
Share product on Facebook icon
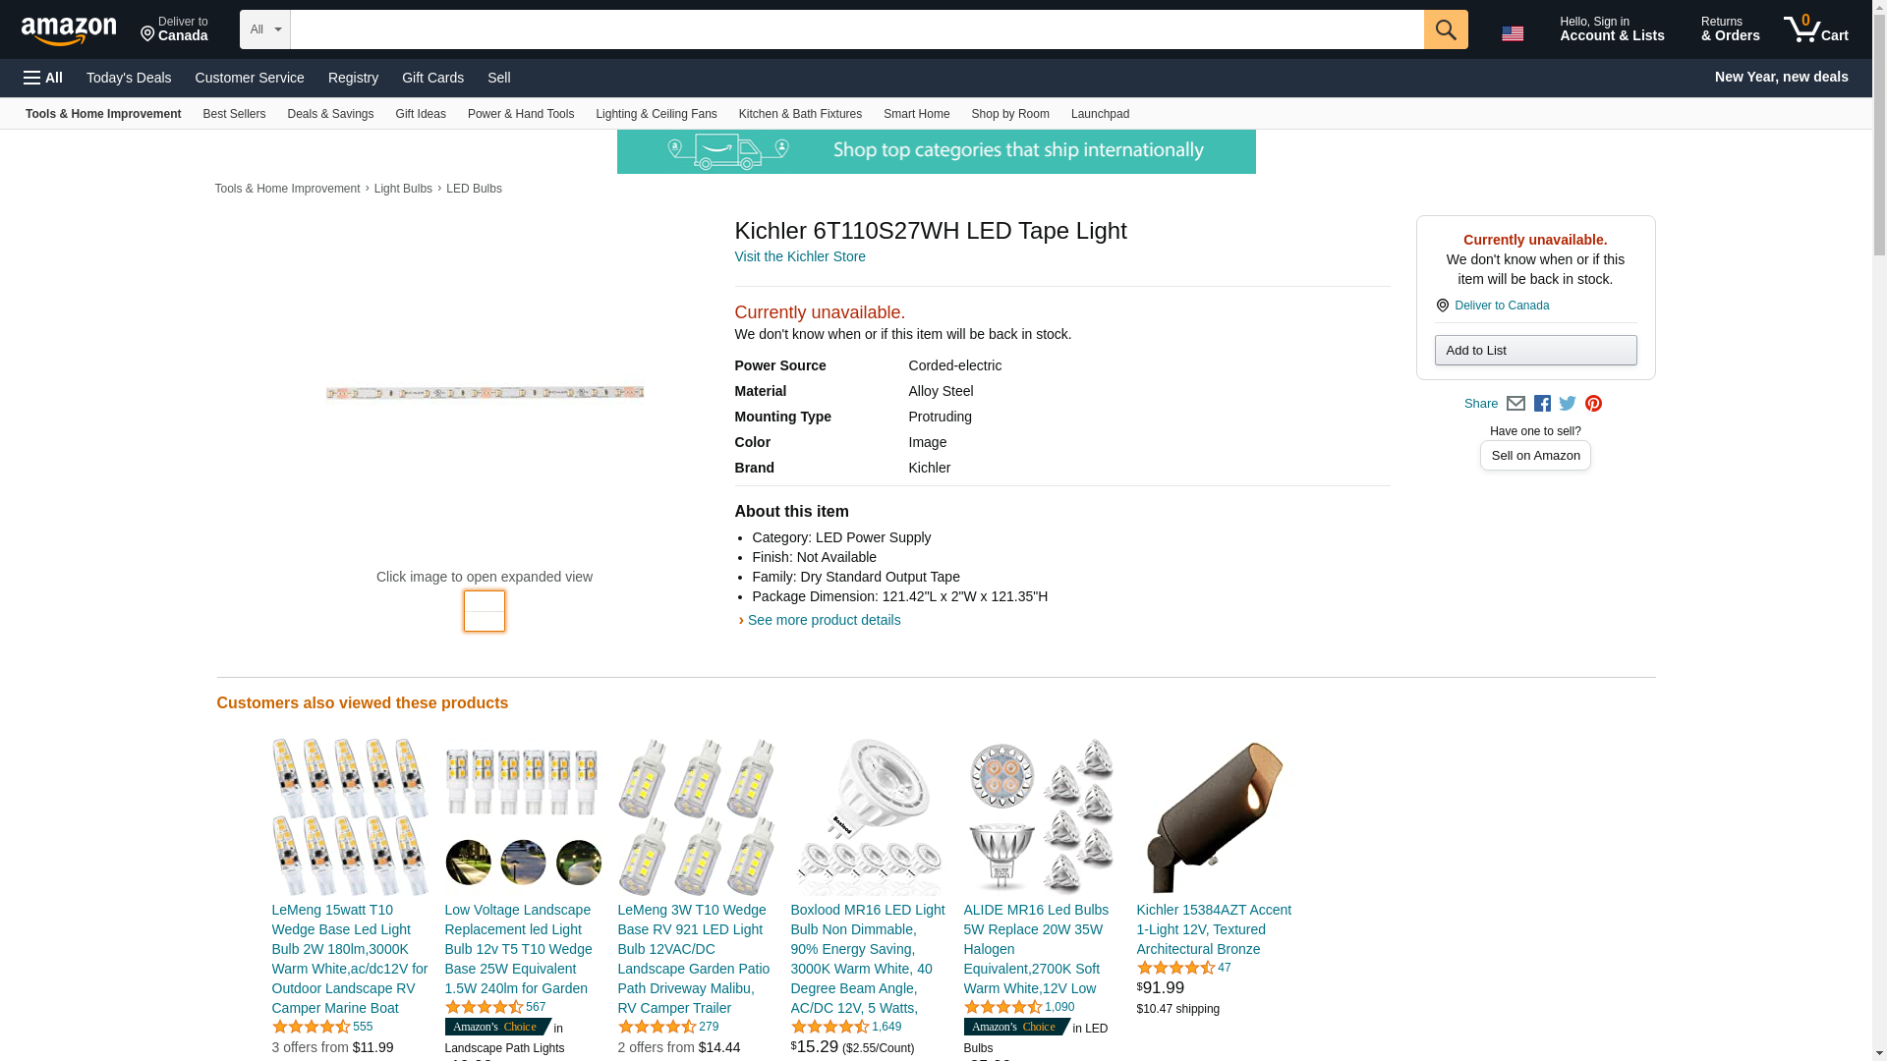click(x=1542, y=404)
